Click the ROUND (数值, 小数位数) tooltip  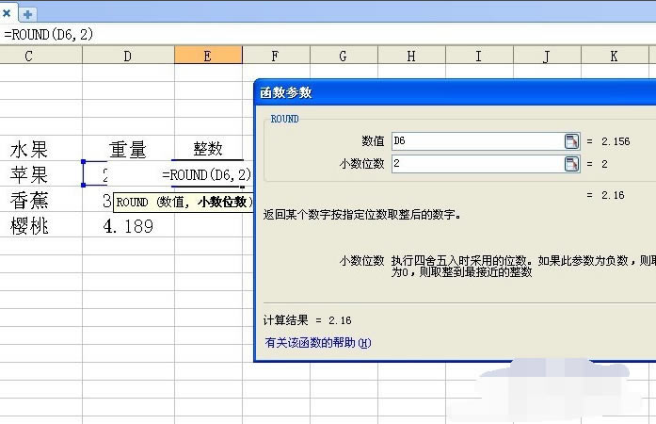pyautogui.click(x=184, y=203)
